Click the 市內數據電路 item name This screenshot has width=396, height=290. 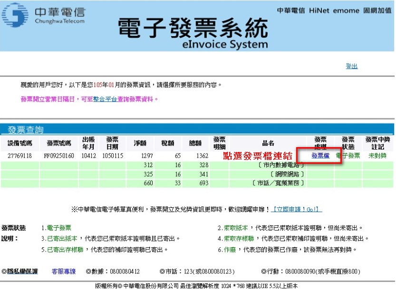(x=281, y=165)
